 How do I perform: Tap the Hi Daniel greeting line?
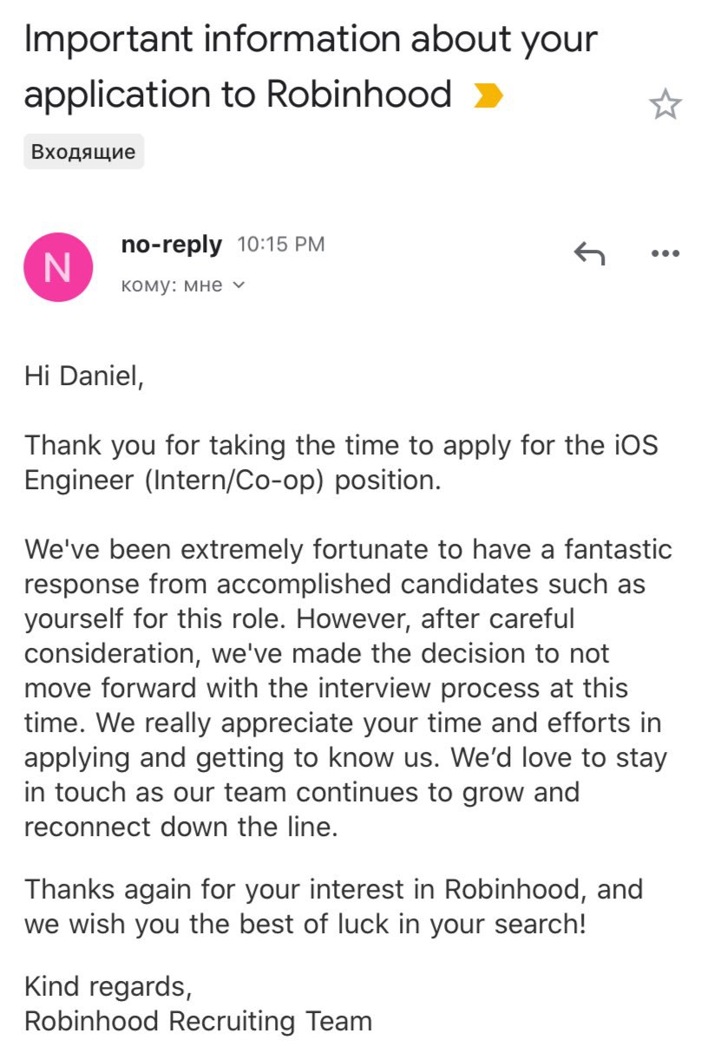83,377
